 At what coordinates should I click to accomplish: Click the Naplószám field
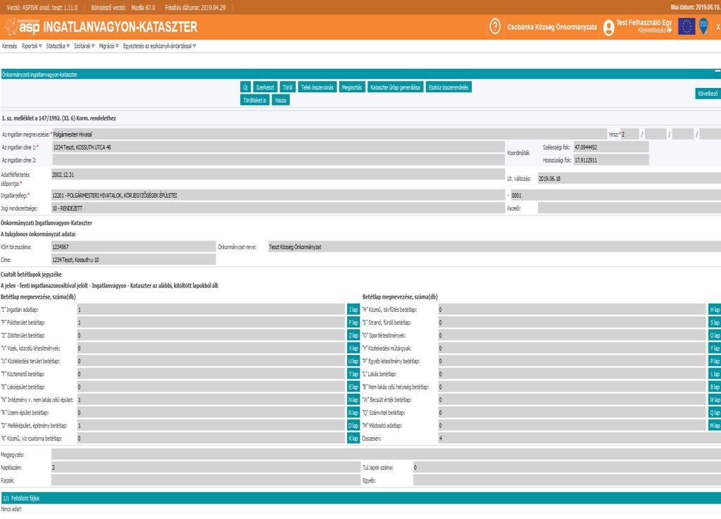point(206,468)
